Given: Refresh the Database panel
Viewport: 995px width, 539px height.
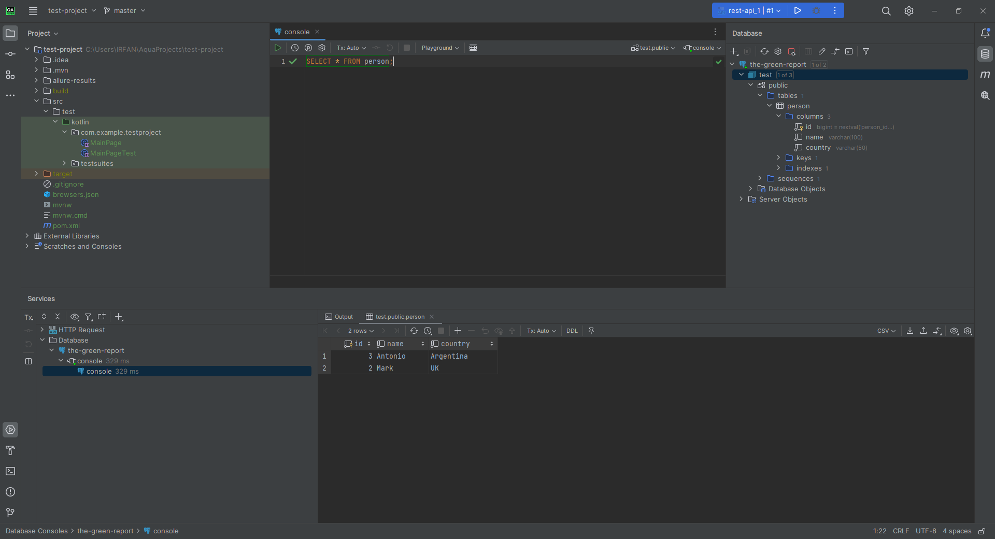Looking at the screenshot, I should coord(764,51).
